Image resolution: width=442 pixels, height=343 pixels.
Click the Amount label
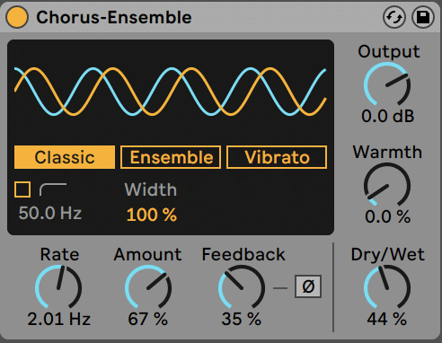click(x=147, y=255)
